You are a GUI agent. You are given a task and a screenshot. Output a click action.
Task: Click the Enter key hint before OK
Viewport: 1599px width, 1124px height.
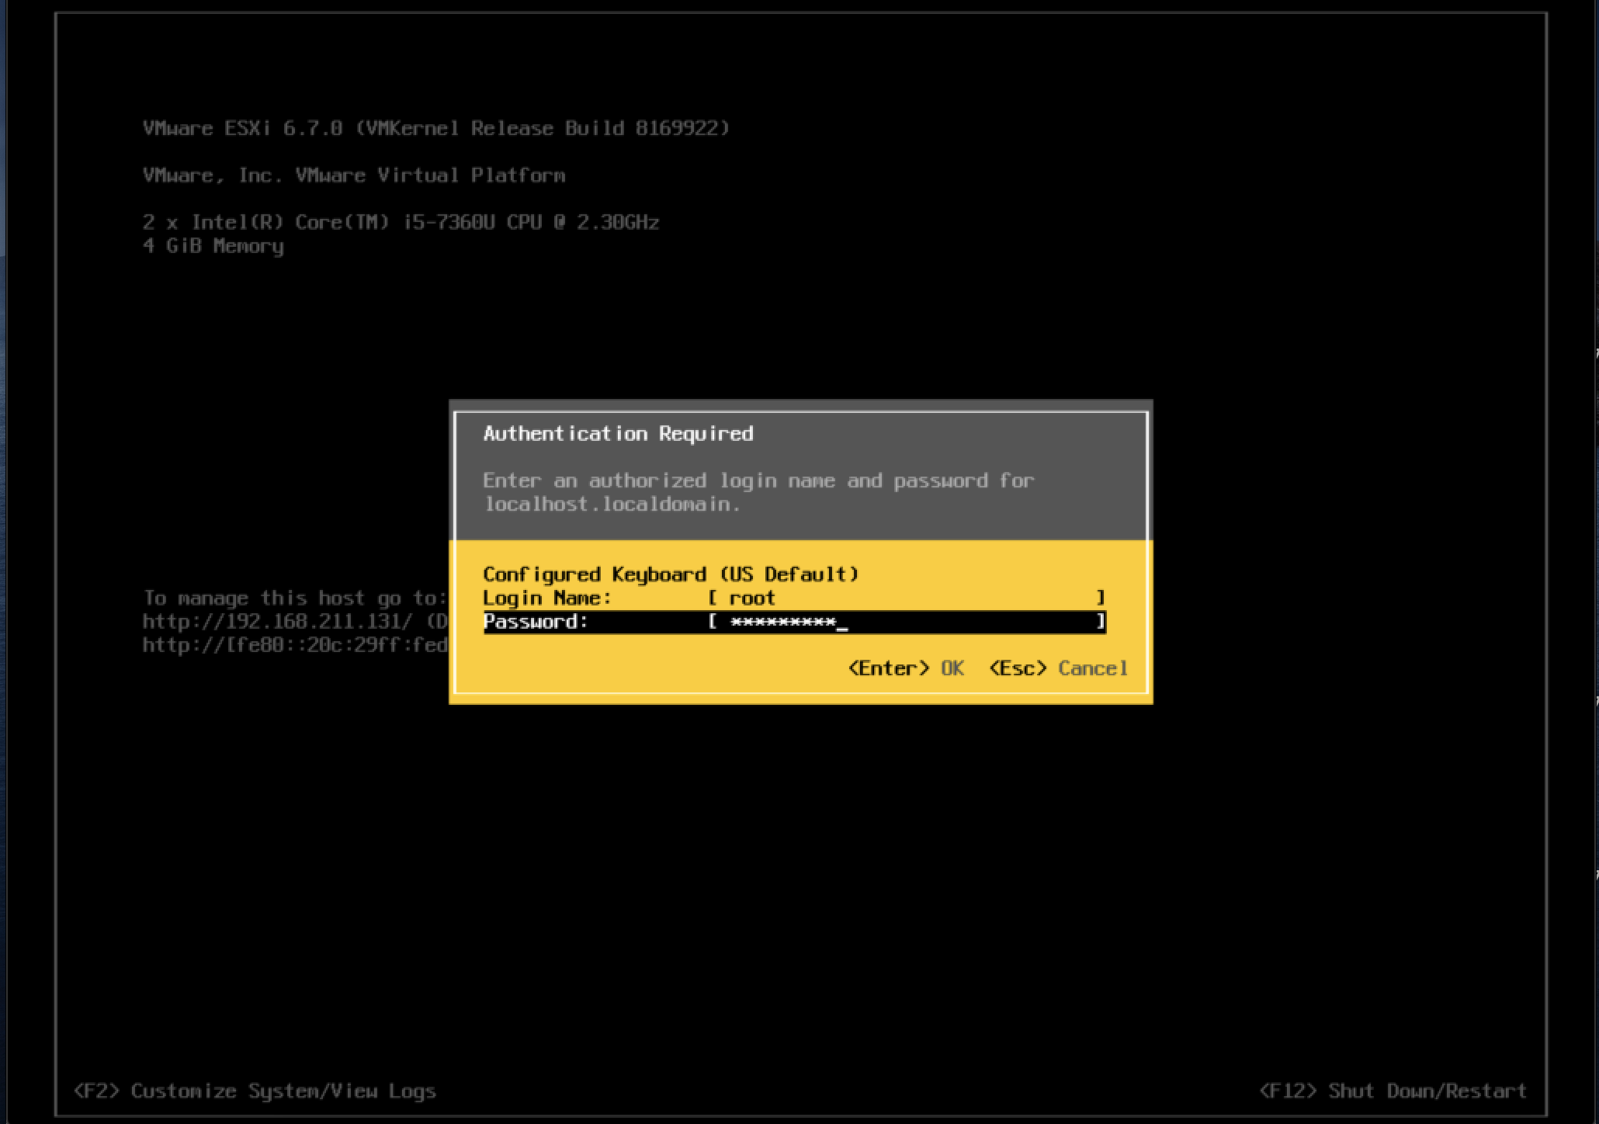point(888,668)
